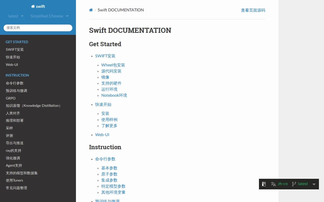Open the 源代码安装 link
The image size is (324, 202).
click(x=111, y=71)
